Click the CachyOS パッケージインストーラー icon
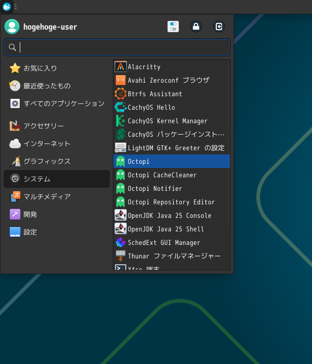Image resolution: width=312 pixels, height=364 pixels. (121, 134)
